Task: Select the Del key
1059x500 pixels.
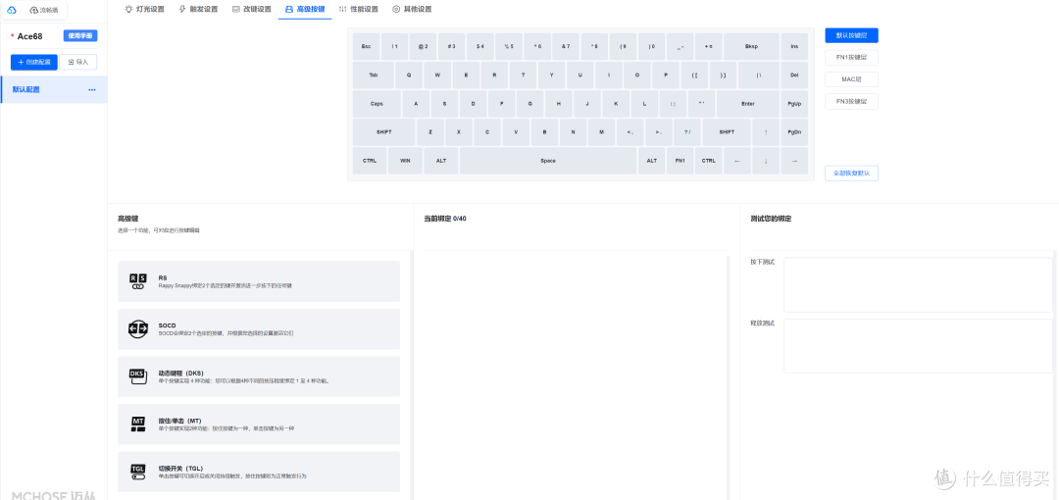Action: (x=794, y=75)
